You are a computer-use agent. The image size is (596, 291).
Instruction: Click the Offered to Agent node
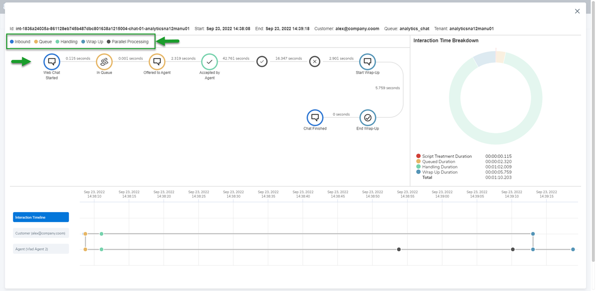pyautogui.click(x=157, y=62)
